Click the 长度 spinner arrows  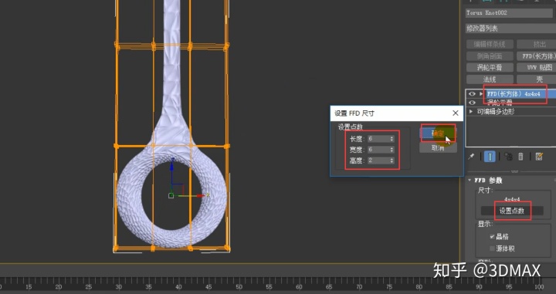tap(392, 139)
